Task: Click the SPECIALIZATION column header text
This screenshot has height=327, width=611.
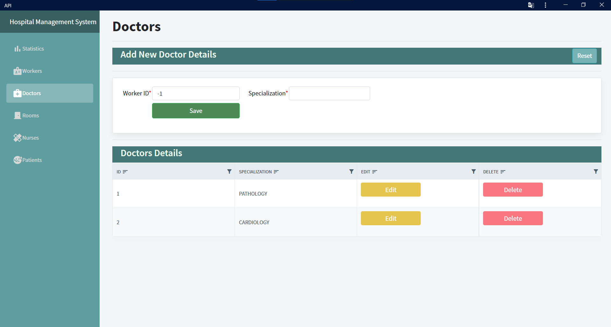Action: tap(255, 172)
